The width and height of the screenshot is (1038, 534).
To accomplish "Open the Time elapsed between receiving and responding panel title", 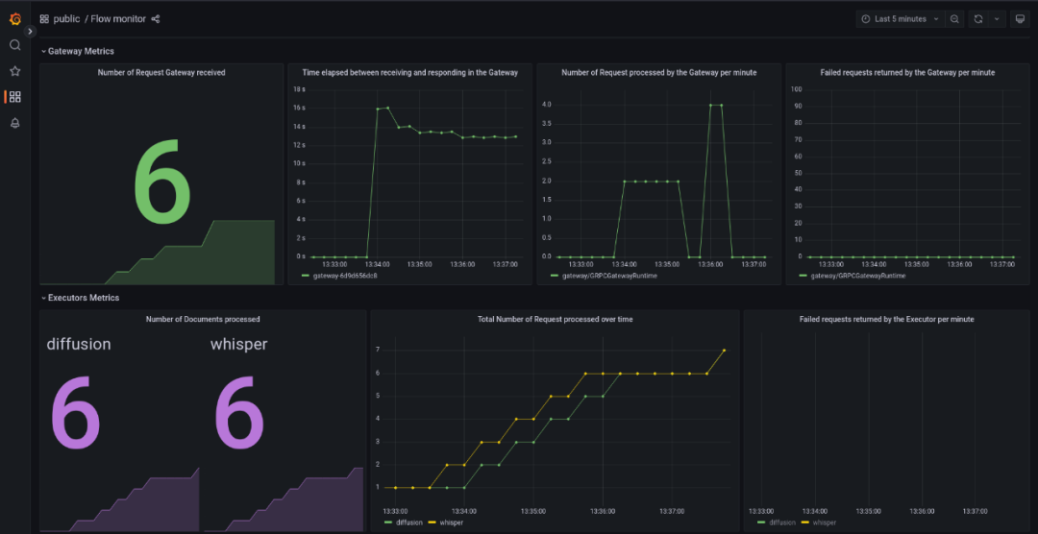I will [x=409, y=73].
